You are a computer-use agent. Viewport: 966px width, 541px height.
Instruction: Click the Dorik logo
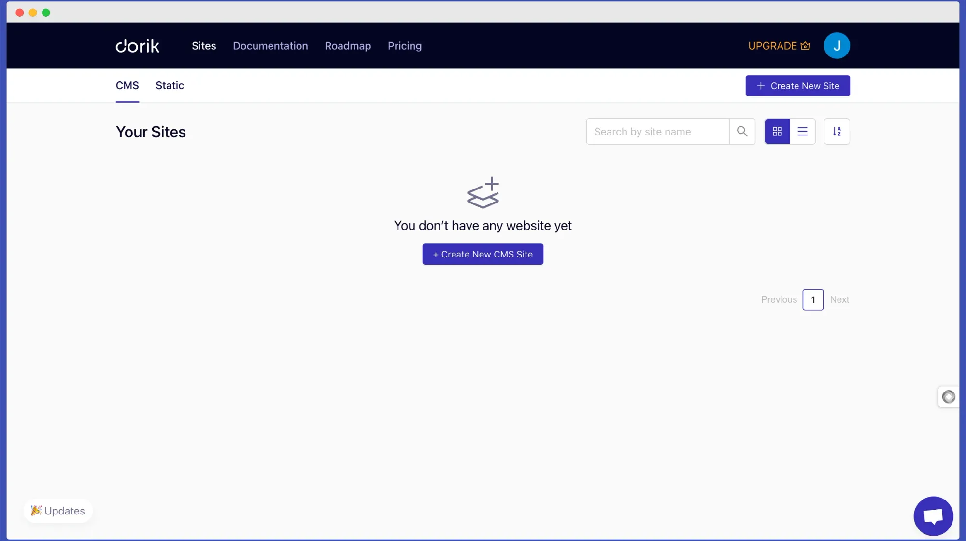[x=137, y=46]
